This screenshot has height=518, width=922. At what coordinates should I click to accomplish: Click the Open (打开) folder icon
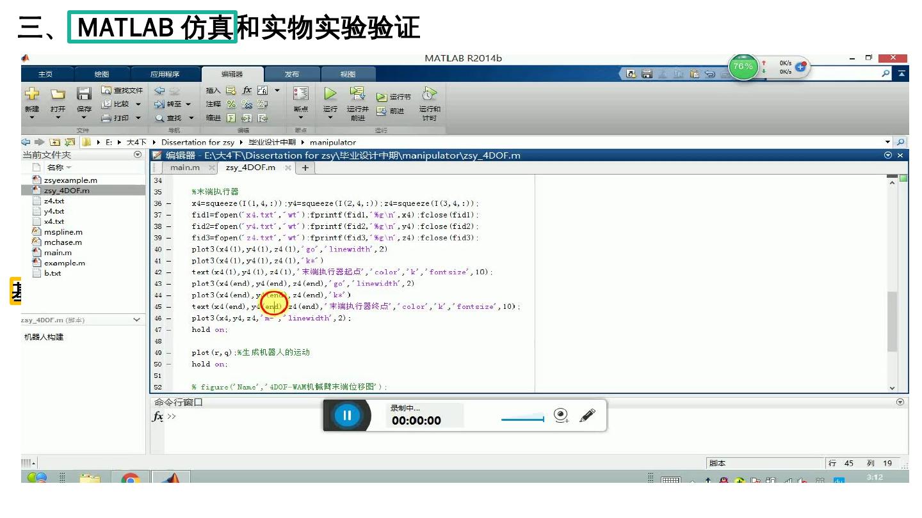pos(58,94)
